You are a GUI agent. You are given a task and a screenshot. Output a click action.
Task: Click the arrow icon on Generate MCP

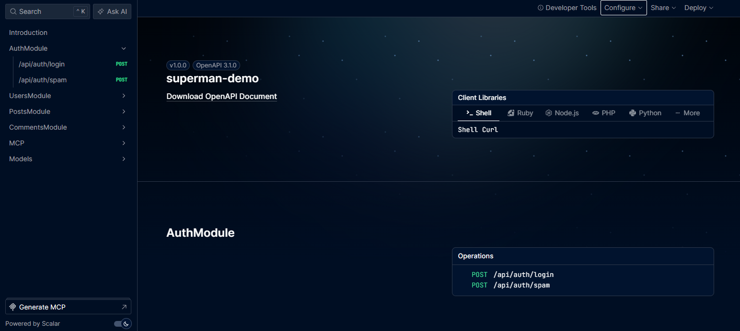(124, 307)
